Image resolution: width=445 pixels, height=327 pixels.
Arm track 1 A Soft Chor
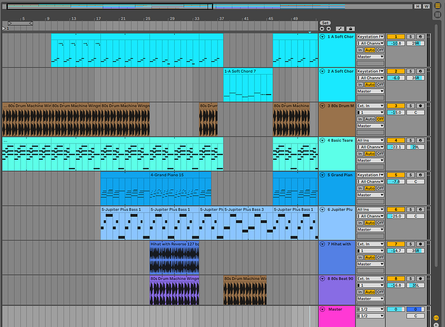pos(421,36)
